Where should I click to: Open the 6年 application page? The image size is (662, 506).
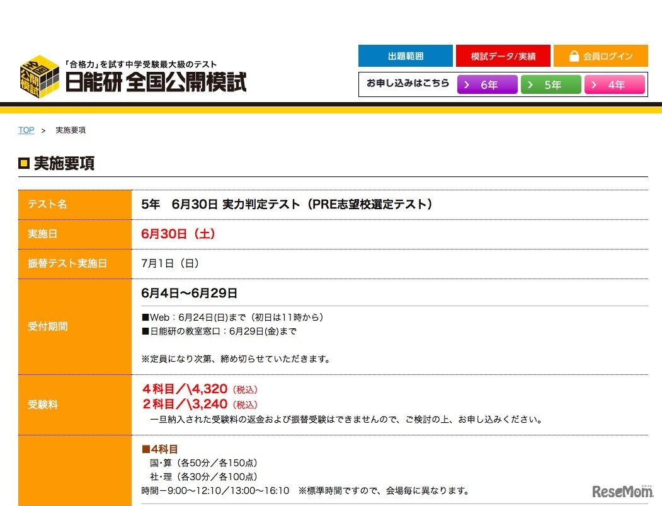click(488, 84)
